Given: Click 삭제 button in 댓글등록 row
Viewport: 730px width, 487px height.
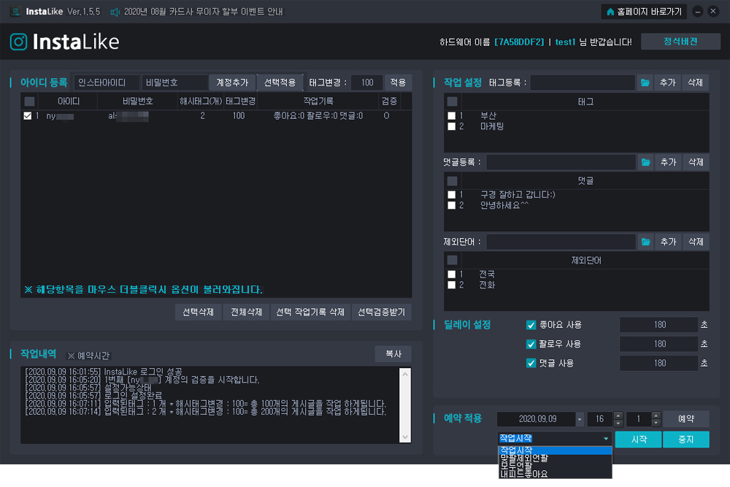Looking at the screenshot, I should pyautogui.click(x=696, y=162).
